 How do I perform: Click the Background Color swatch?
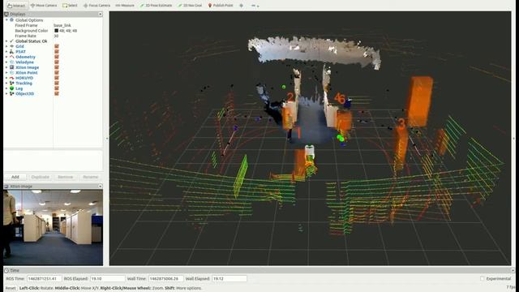point(56,31)
